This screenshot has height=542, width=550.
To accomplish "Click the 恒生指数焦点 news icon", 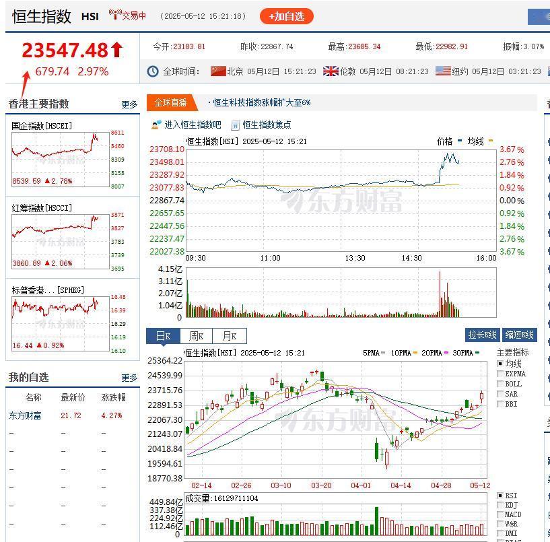I will (x=236, y=125).
